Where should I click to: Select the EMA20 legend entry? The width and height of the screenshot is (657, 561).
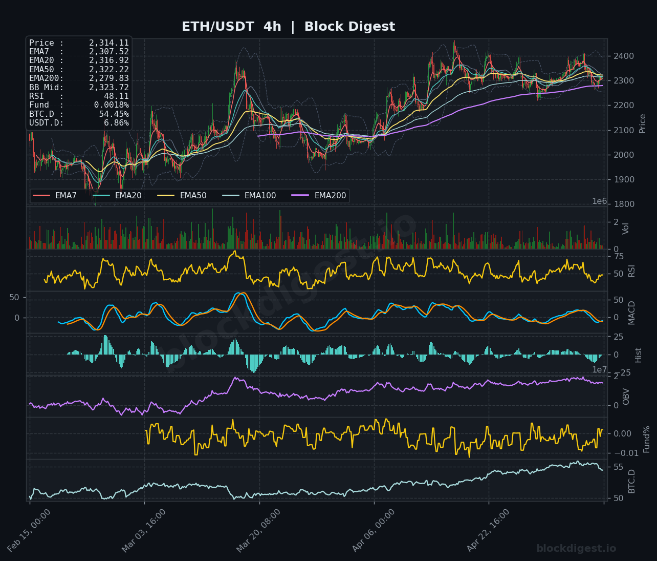117,196
